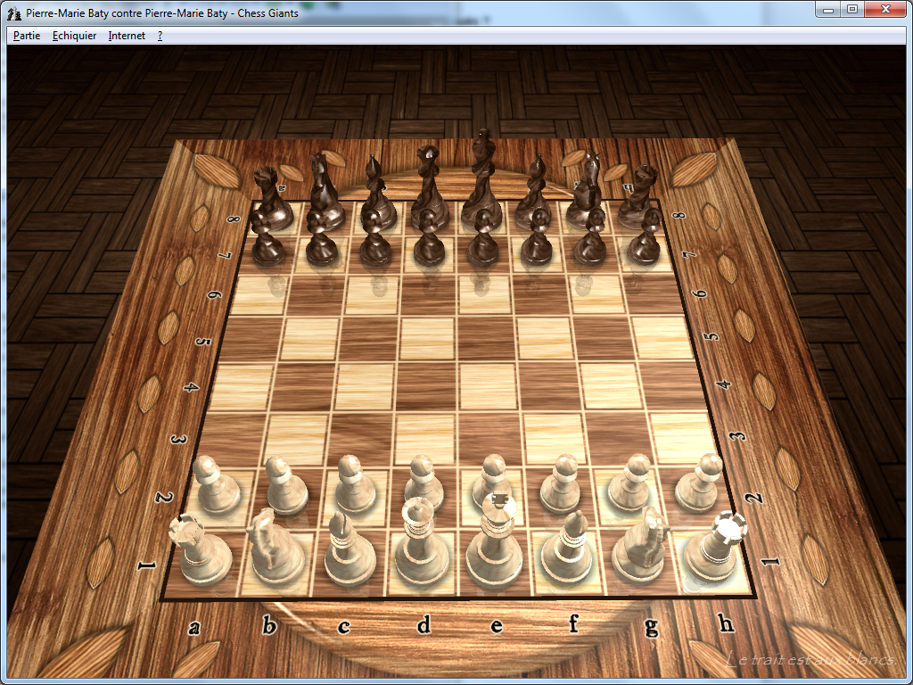Open the Partie menu
Viewport: 913px width, 685px height.
click(27, 36)
